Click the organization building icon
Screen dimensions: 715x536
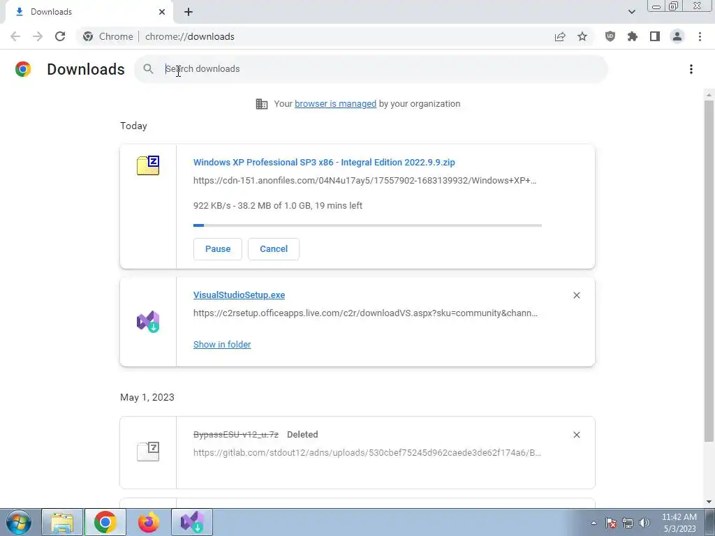pyautogui.click(x=261, y=104)
